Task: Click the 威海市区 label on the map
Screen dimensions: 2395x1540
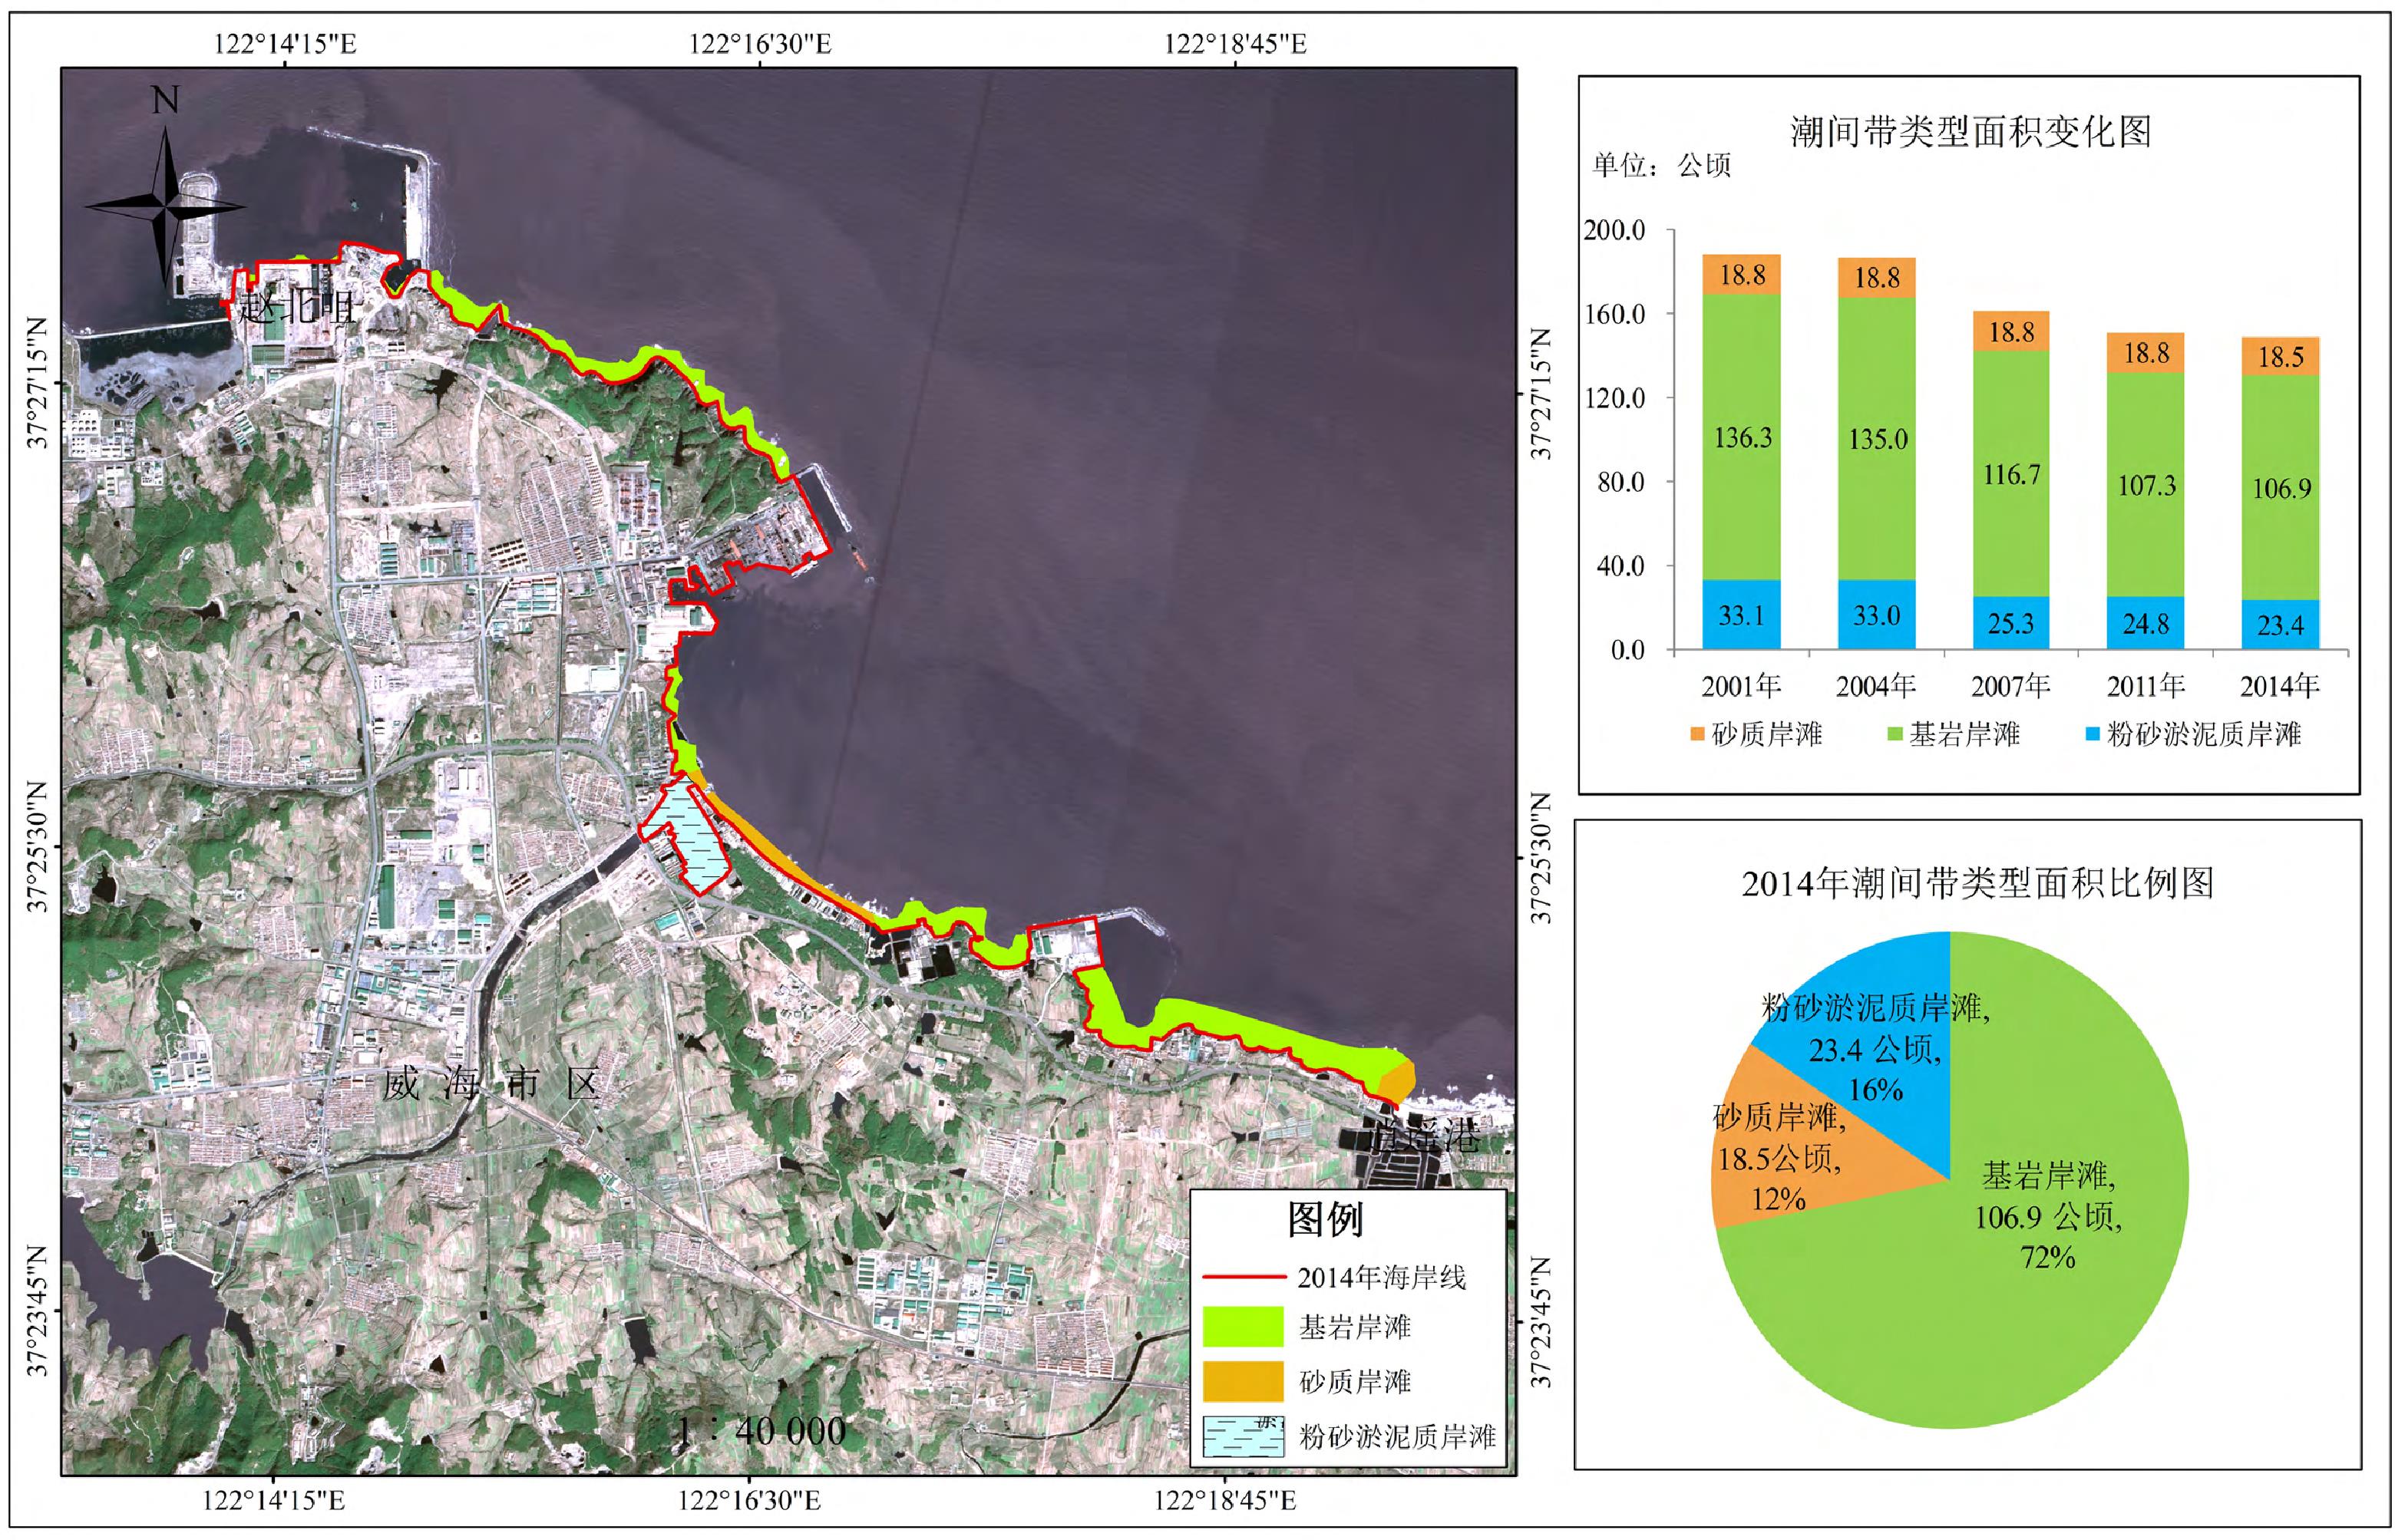Action: point(491,1084)
